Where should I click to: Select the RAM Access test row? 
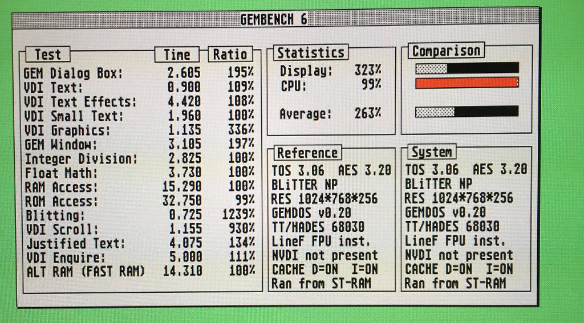click(139, 187)
